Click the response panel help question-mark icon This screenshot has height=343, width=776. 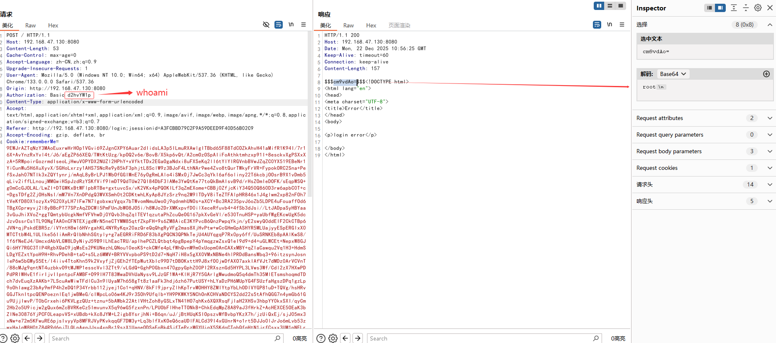[x=321, y=338]
